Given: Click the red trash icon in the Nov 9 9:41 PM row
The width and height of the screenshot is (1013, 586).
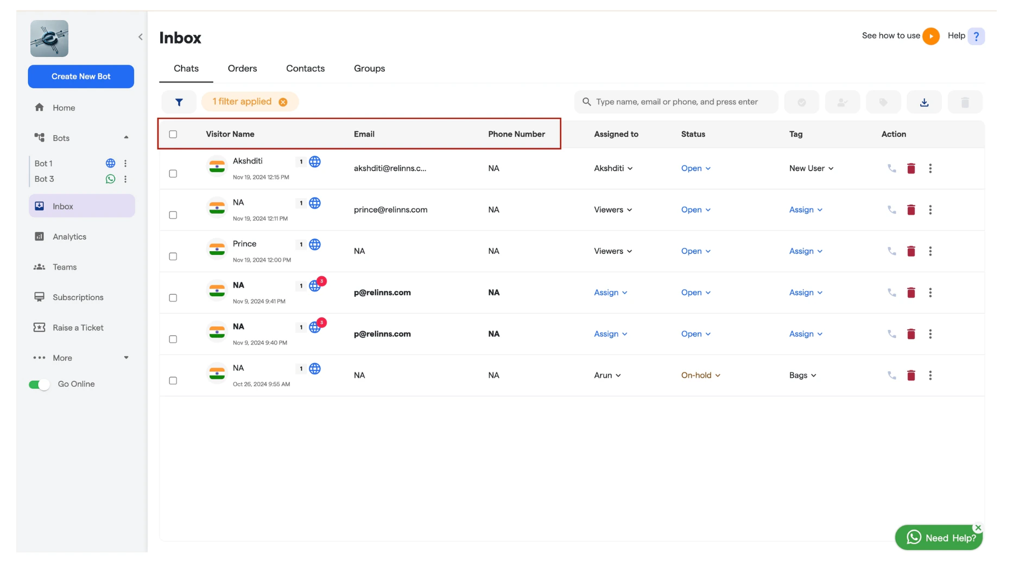Looking at the screenshot, I should tap(911, 292).
